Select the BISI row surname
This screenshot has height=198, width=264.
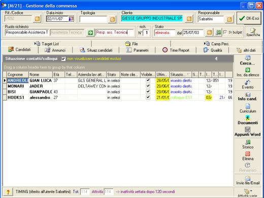pos(18,92)
